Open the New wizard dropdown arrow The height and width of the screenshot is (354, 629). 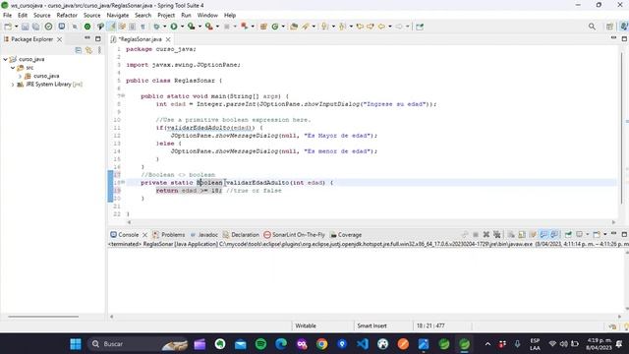16,27
